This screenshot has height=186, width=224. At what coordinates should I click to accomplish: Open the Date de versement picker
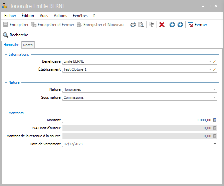[x=215, y=144]
